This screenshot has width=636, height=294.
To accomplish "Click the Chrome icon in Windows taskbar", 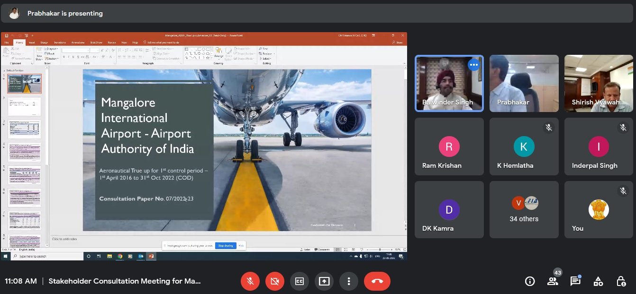I will coord(120,256).
